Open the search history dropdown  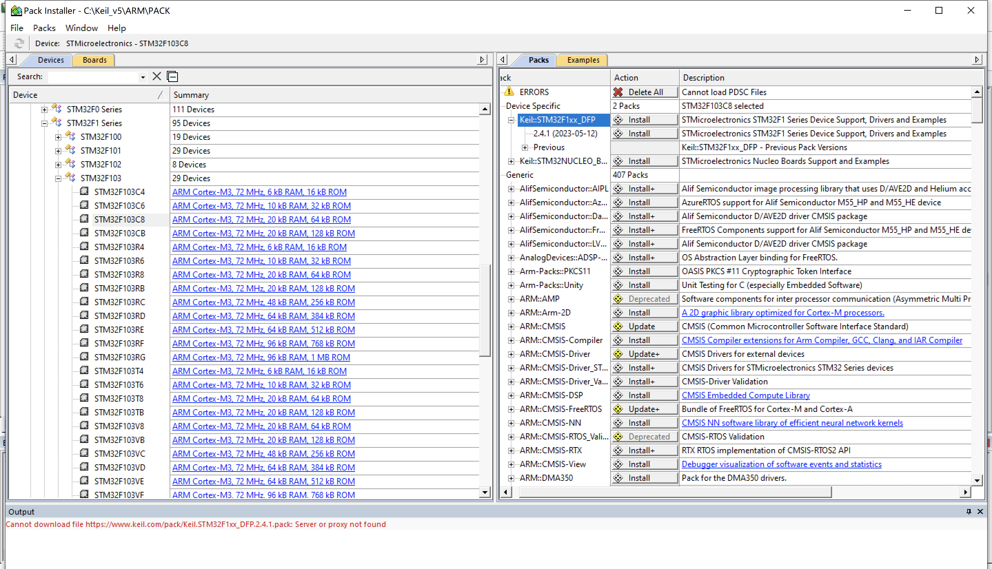tap(143, 77)
